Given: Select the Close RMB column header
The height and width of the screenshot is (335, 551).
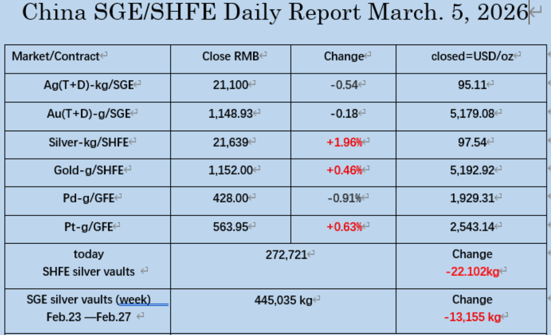Looking at the screenshot, I should [x=231, y=56].
